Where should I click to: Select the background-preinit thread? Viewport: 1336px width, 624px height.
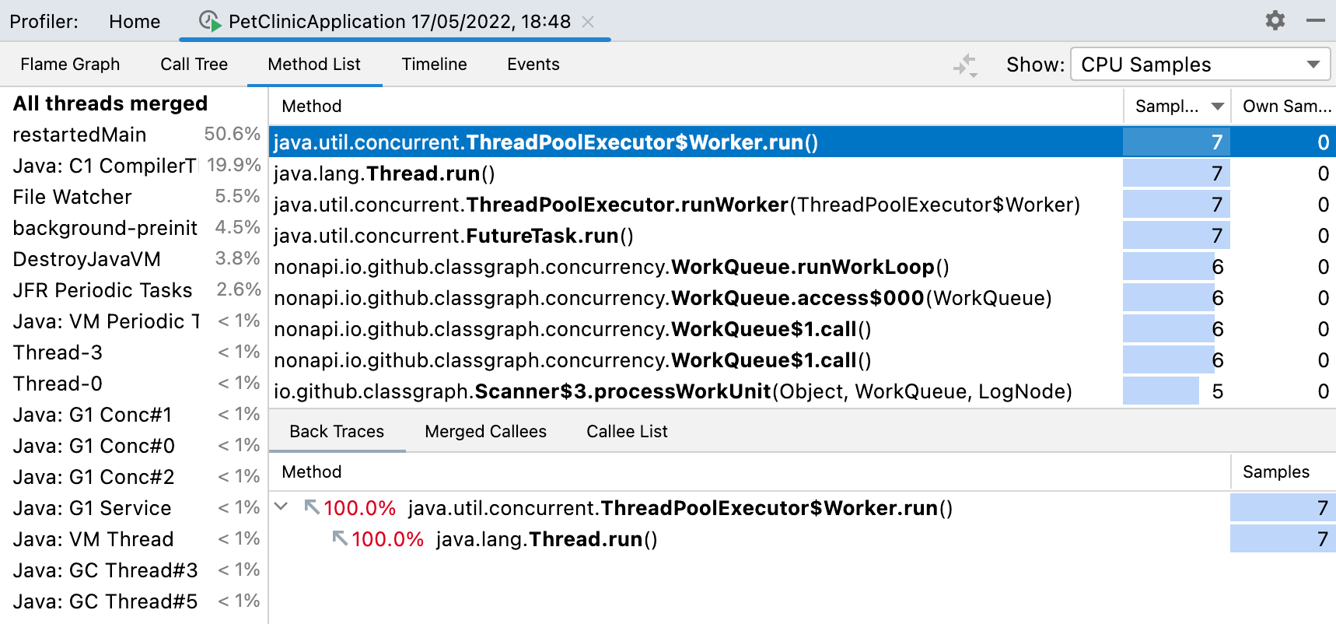pos(134,228)
